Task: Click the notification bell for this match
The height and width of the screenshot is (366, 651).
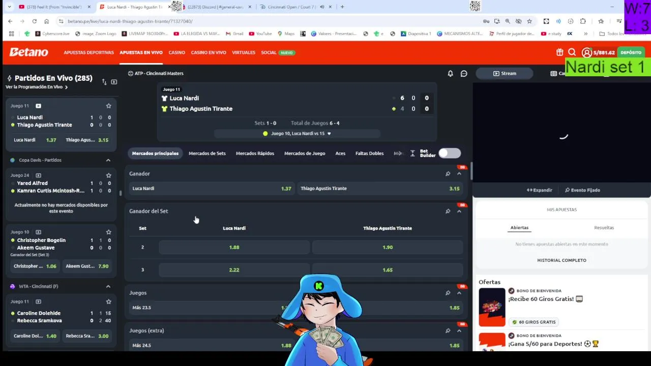Action: coord(450,73)
